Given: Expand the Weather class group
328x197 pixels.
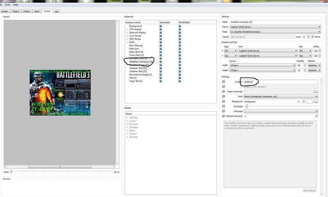Looking at the screenshot, I should [x=127, y=137].
